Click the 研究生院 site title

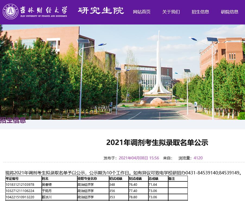coord(101,11)
